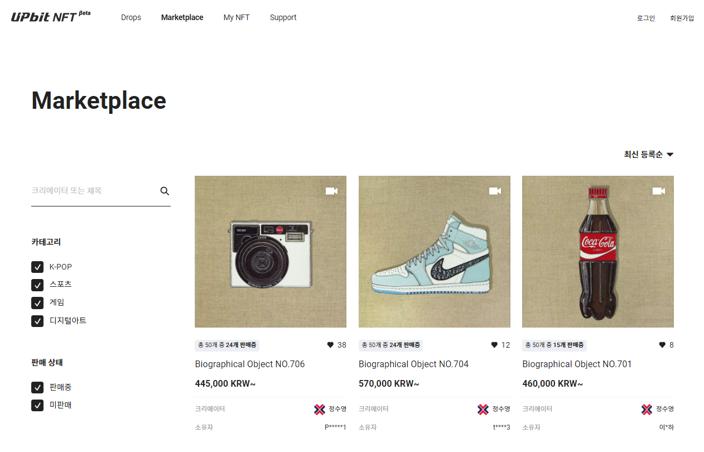Toggle the 미판매 sale status checkbox
Viewport: 704px width, 452px height.
(37, 405)
